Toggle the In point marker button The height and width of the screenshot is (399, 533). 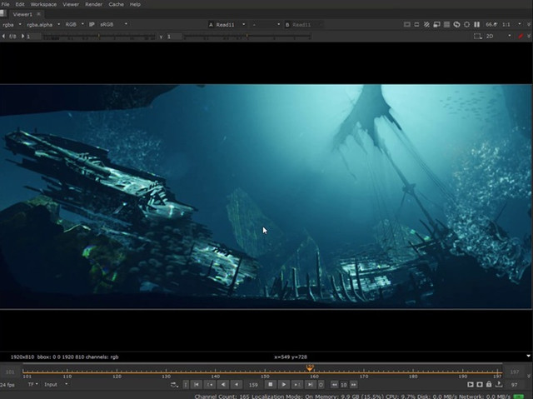(x=186, y=385)
